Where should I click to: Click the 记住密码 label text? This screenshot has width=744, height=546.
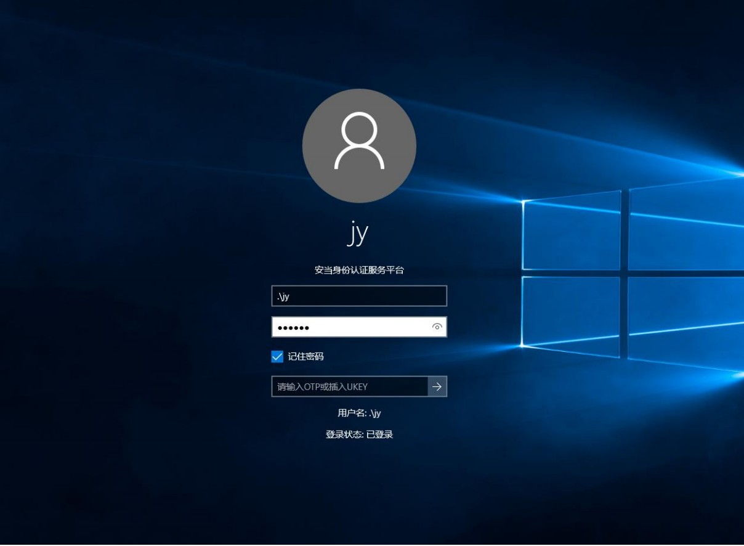click(305, 356)
